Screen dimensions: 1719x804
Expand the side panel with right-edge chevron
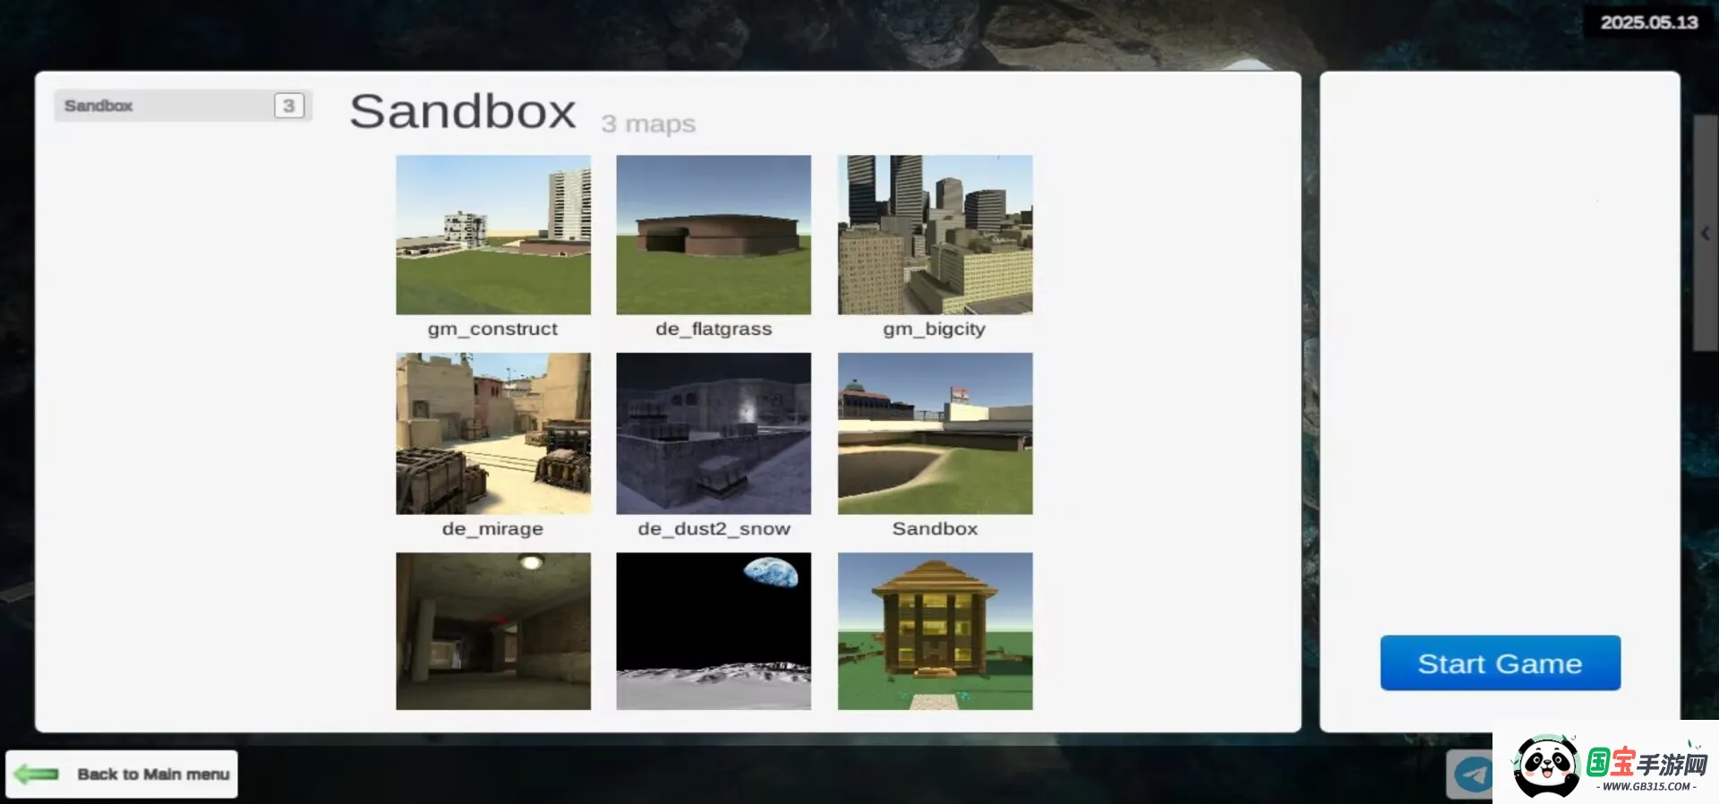click(x=1705, y=233)
